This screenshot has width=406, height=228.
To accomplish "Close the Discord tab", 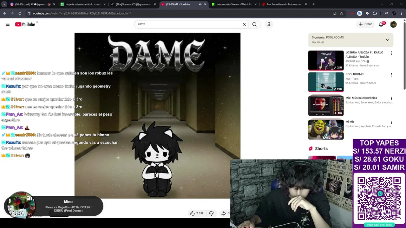I will pyautogui.click(x=54, y=4).
